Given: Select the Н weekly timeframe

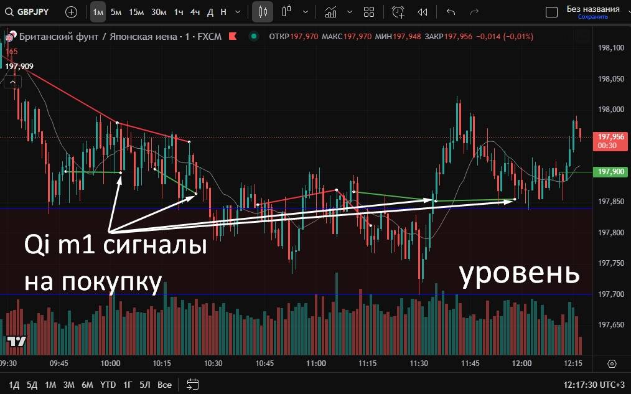Looking at the screenshot, I should [223, 12].
